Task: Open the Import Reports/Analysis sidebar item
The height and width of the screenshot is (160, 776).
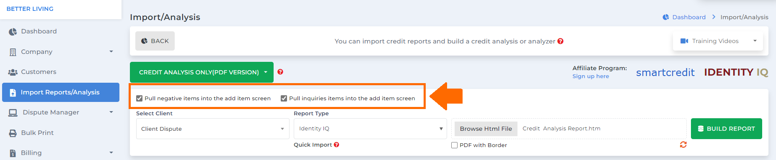Action: [x=61, y=92]
